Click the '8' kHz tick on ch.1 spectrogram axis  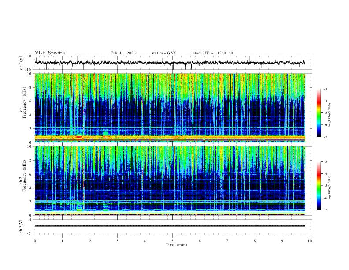tap(31, 87)
